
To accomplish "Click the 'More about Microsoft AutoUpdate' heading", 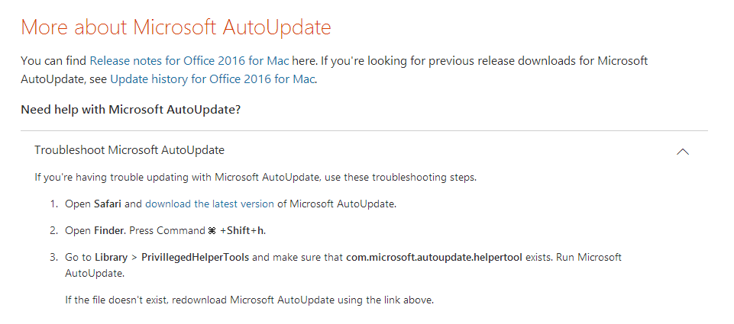I will click(x=176, y=27).
